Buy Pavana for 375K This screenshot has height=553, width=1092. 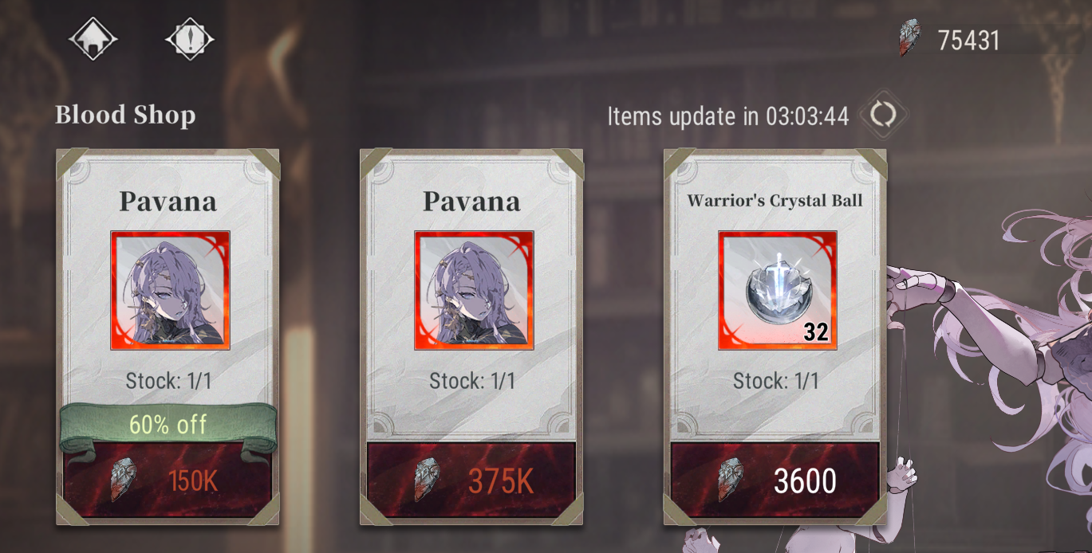coord(471,480)
